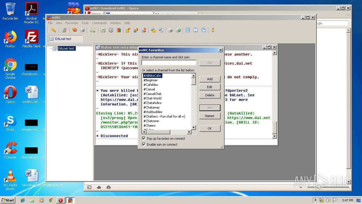Open the Address Book toolbar icon
Viewport: 362px width, 204px height.
[x=103, y=30]
